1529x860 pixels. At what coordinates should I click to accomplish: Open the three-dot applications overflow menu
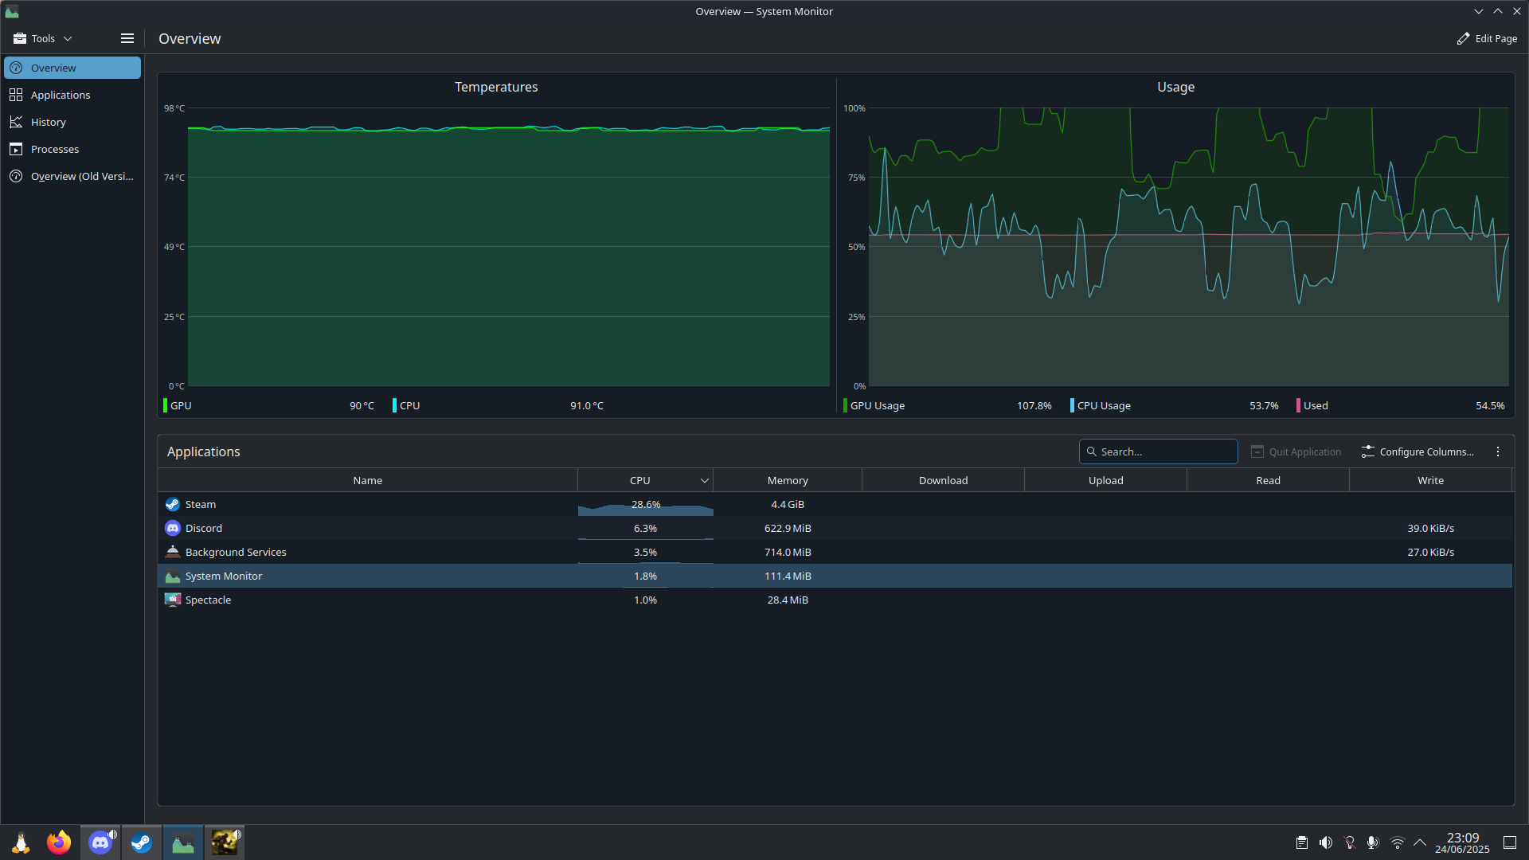coord(1497,451)
